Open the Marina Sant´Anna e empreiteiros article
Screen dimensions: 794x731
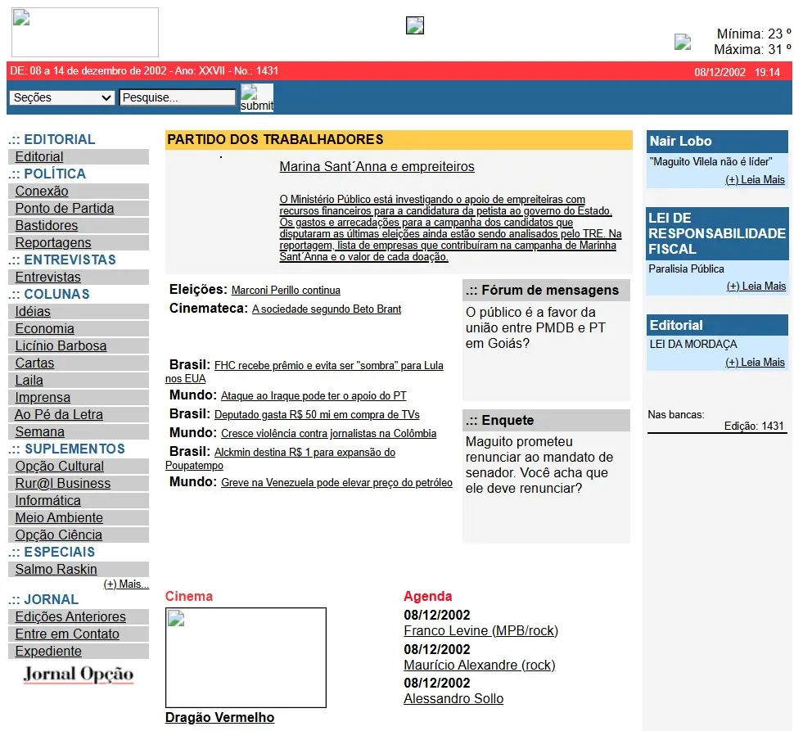pos(377,167)
